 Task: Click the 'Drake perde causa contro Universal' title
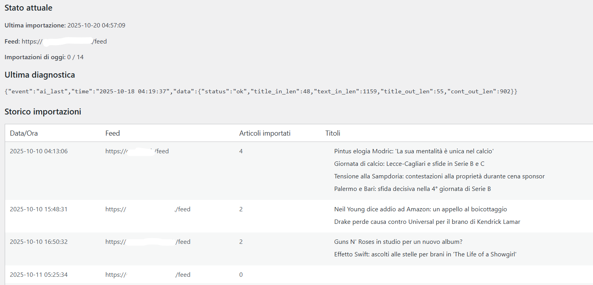coord(427,222)
